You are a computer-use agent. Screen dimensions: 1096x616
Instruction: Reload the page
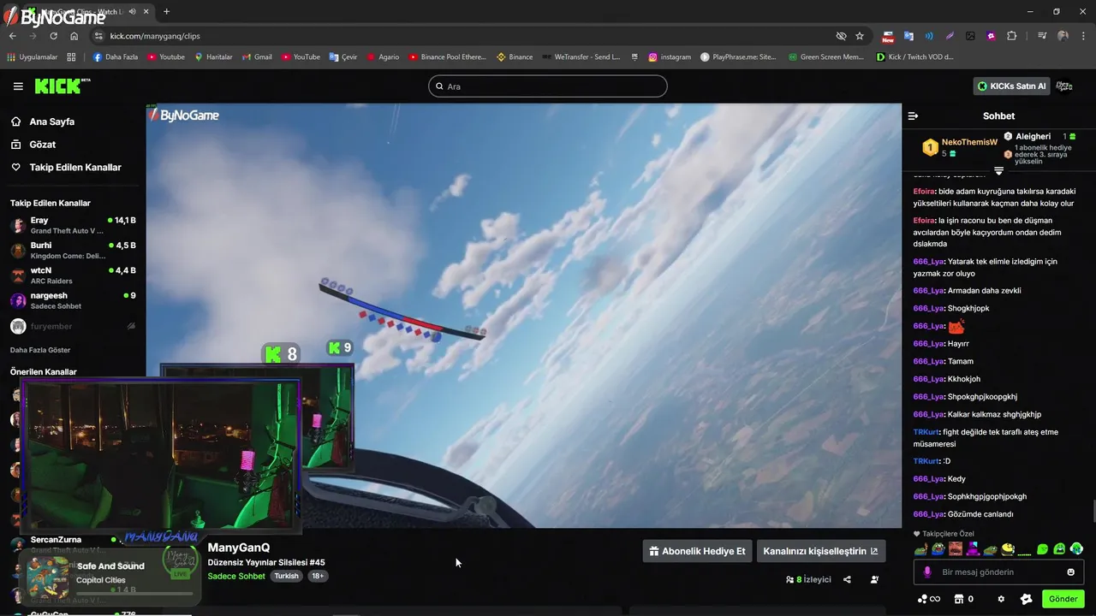[53, 36]
